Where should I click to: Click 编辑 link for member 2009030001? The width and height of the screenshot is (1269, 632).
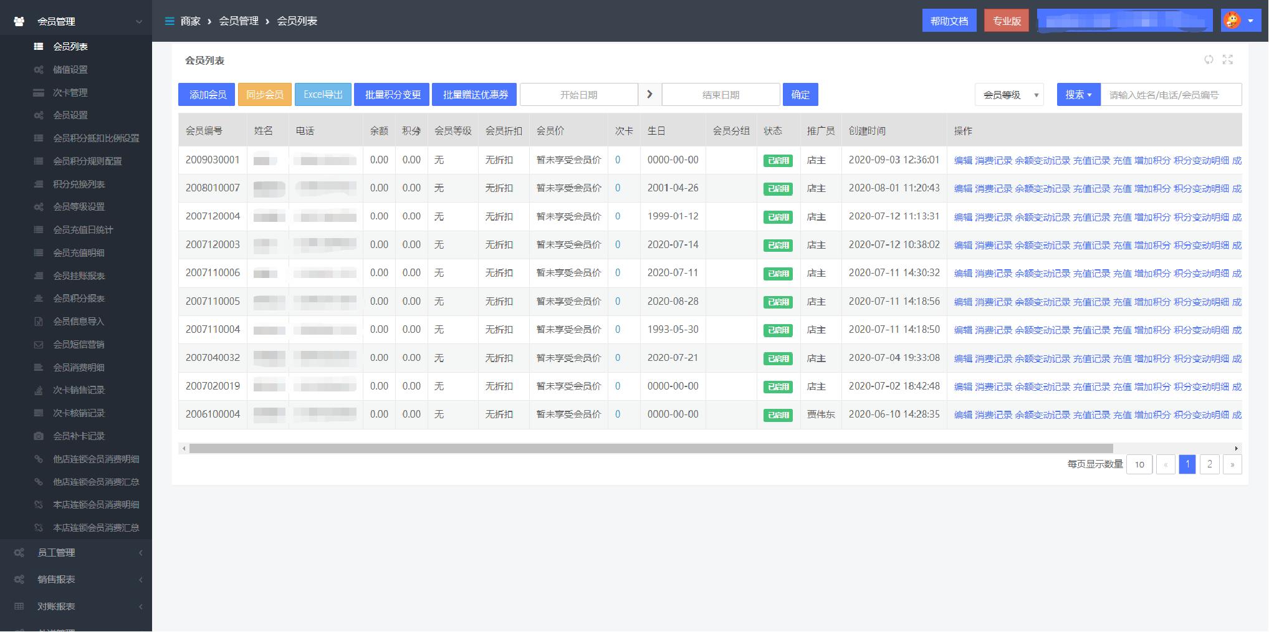(x=962, y=161)
